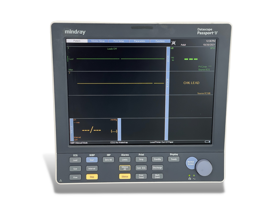
Task: Start NIBP measurement with Start button
Action: (92, 160)
